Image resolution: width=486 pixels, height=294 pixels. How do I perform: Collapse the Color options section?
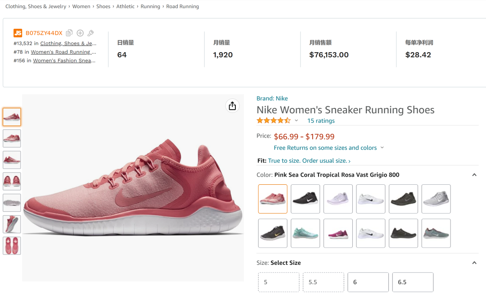tap(474, 175)
